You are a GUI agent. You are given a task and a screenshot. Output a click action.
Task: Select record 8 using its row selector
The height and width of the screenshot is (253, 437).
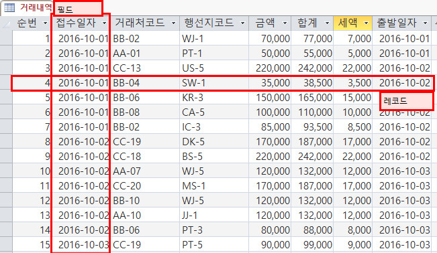(6, 141)
